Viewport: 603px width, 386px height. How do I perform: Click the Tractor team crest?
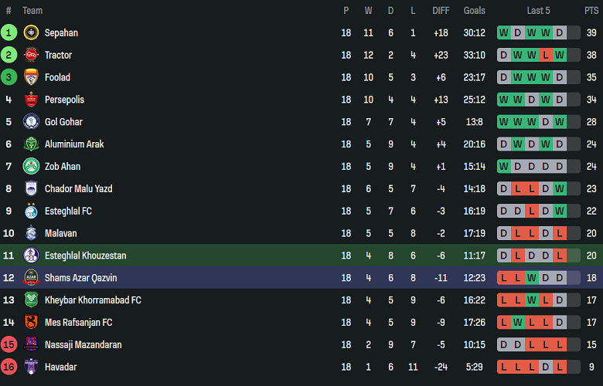pos(31,55)
